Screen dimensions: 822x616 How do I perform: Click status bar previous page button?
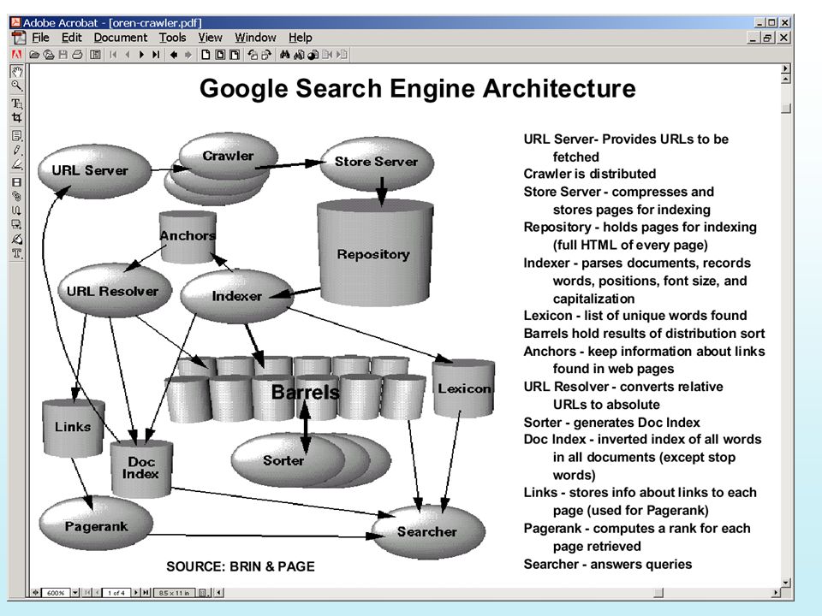(97, 592)
